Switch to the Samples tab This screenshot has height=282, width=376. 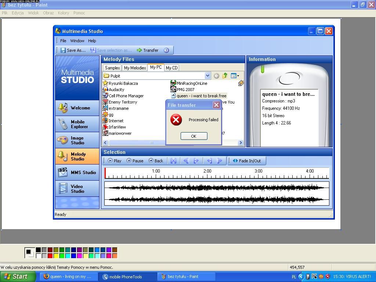point(112,68)
